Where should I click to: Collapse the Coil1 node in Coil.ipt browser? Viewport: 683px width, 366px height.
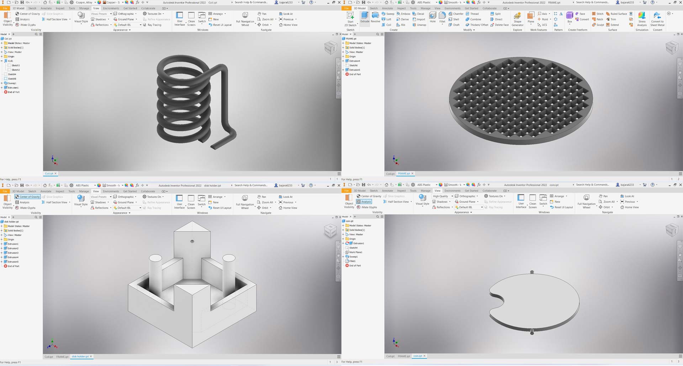pos(2,61)
